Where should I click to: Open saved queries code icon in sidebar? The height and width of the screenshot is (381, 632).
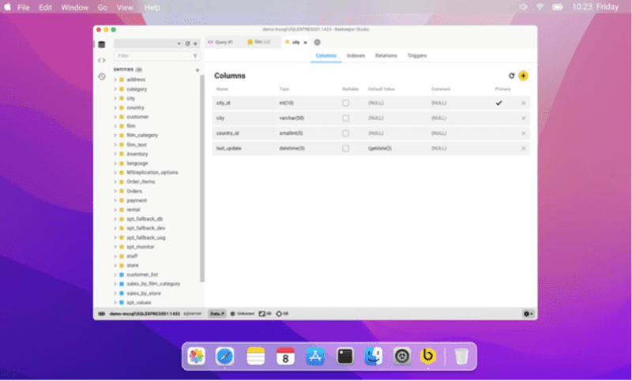tap(101, 60)
